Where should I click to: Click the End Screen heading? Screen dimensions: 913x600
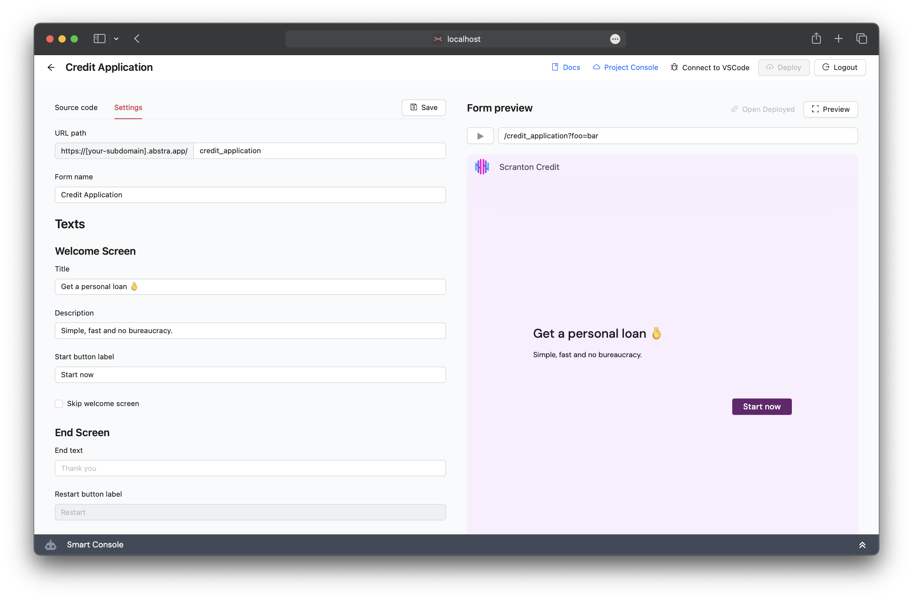[x=82, y=433]
